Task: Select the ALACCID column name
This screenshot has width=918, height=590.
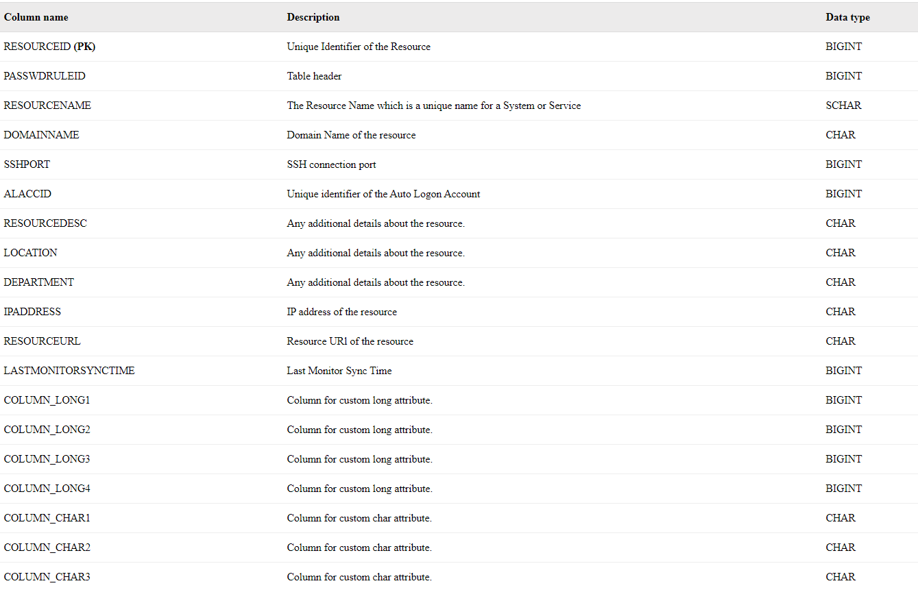Action: click(27, 194)
